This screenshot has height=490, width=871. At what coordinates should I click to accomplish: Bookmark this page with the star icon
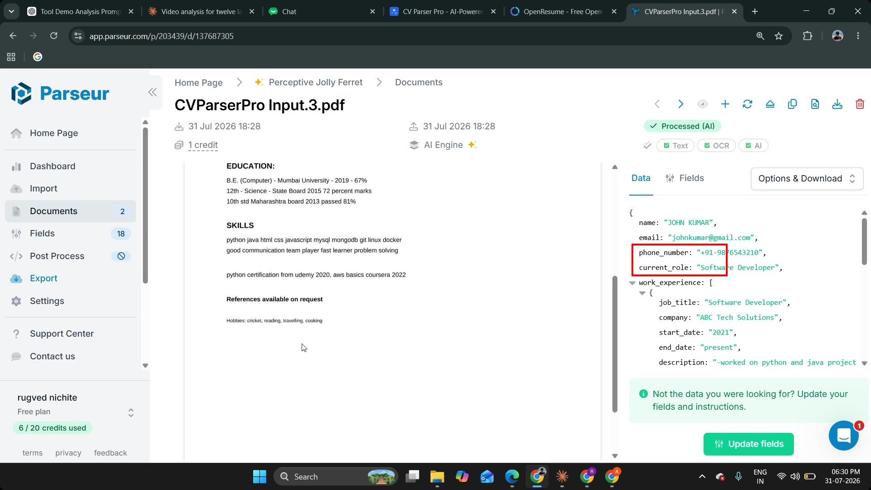[779, 36]
